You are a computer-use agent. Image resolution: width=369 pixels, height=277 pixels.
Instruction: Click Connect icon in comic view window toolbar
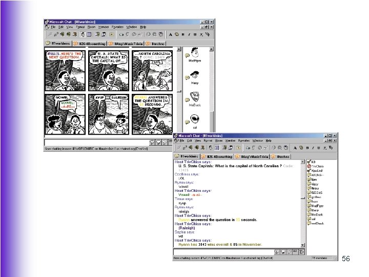click(50, 34)
